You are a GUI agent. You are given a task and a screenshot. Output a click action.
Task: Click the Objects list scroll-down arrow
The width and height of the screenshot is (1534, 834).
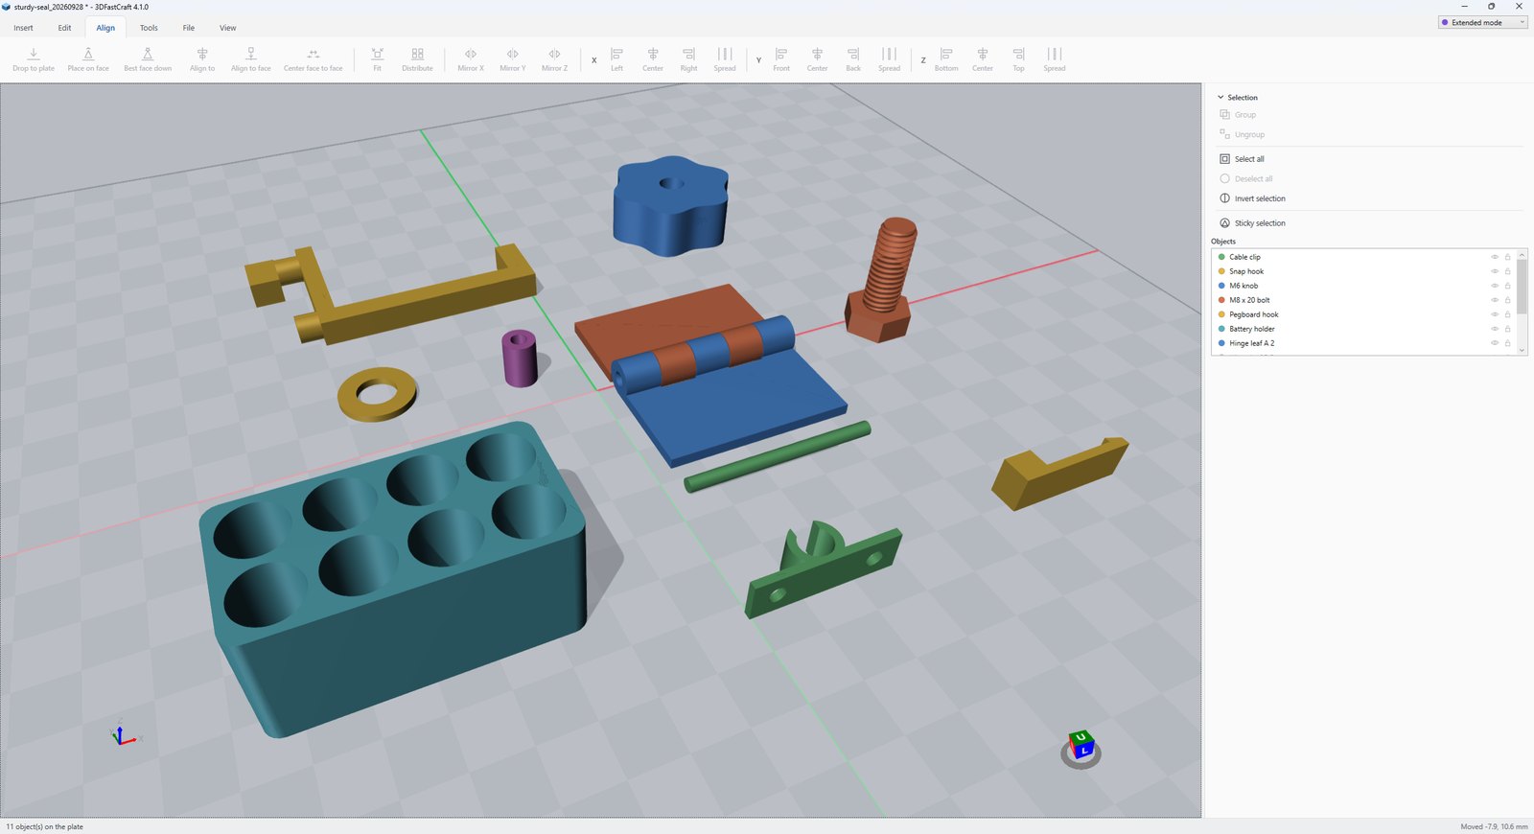pyautogui.click(x=1522, y=350)
